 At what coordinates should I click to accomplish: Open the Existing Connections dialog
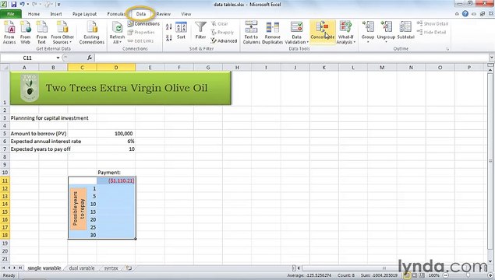91,32
